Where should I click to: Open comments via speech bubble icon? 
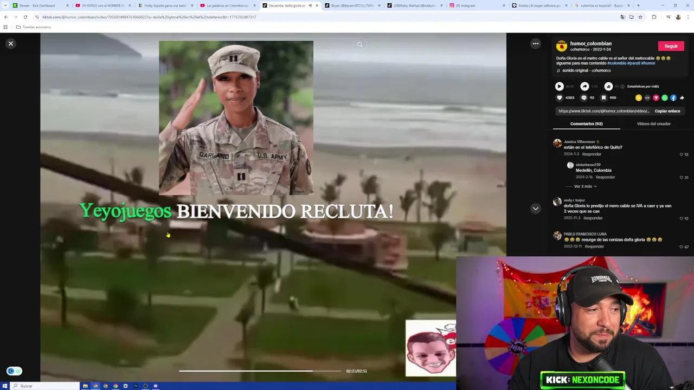tap(584, 98)
